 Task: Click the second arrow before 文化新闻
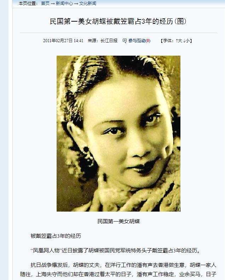(76, 4)
